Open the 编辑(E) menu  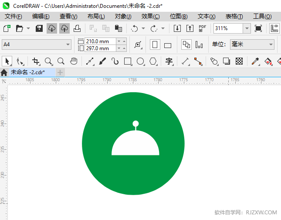(41, 17)
